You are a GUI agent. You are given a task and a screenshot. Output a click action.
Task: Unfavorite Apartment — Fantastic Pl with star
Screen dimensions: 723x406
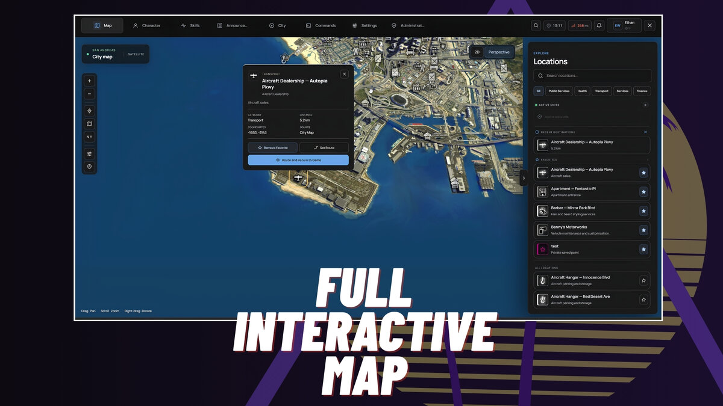pos(643,192)
